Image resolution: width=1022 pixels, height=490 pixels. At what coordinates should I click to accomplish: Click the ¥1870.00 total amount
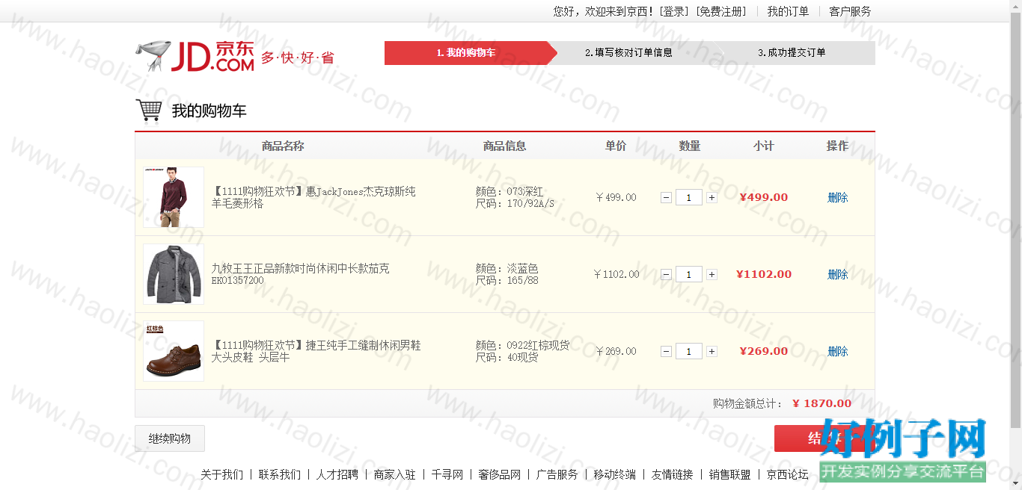[821, 404]
